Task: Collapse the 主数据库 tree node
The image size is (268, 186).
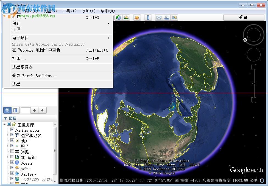Action: click(4, 124)
